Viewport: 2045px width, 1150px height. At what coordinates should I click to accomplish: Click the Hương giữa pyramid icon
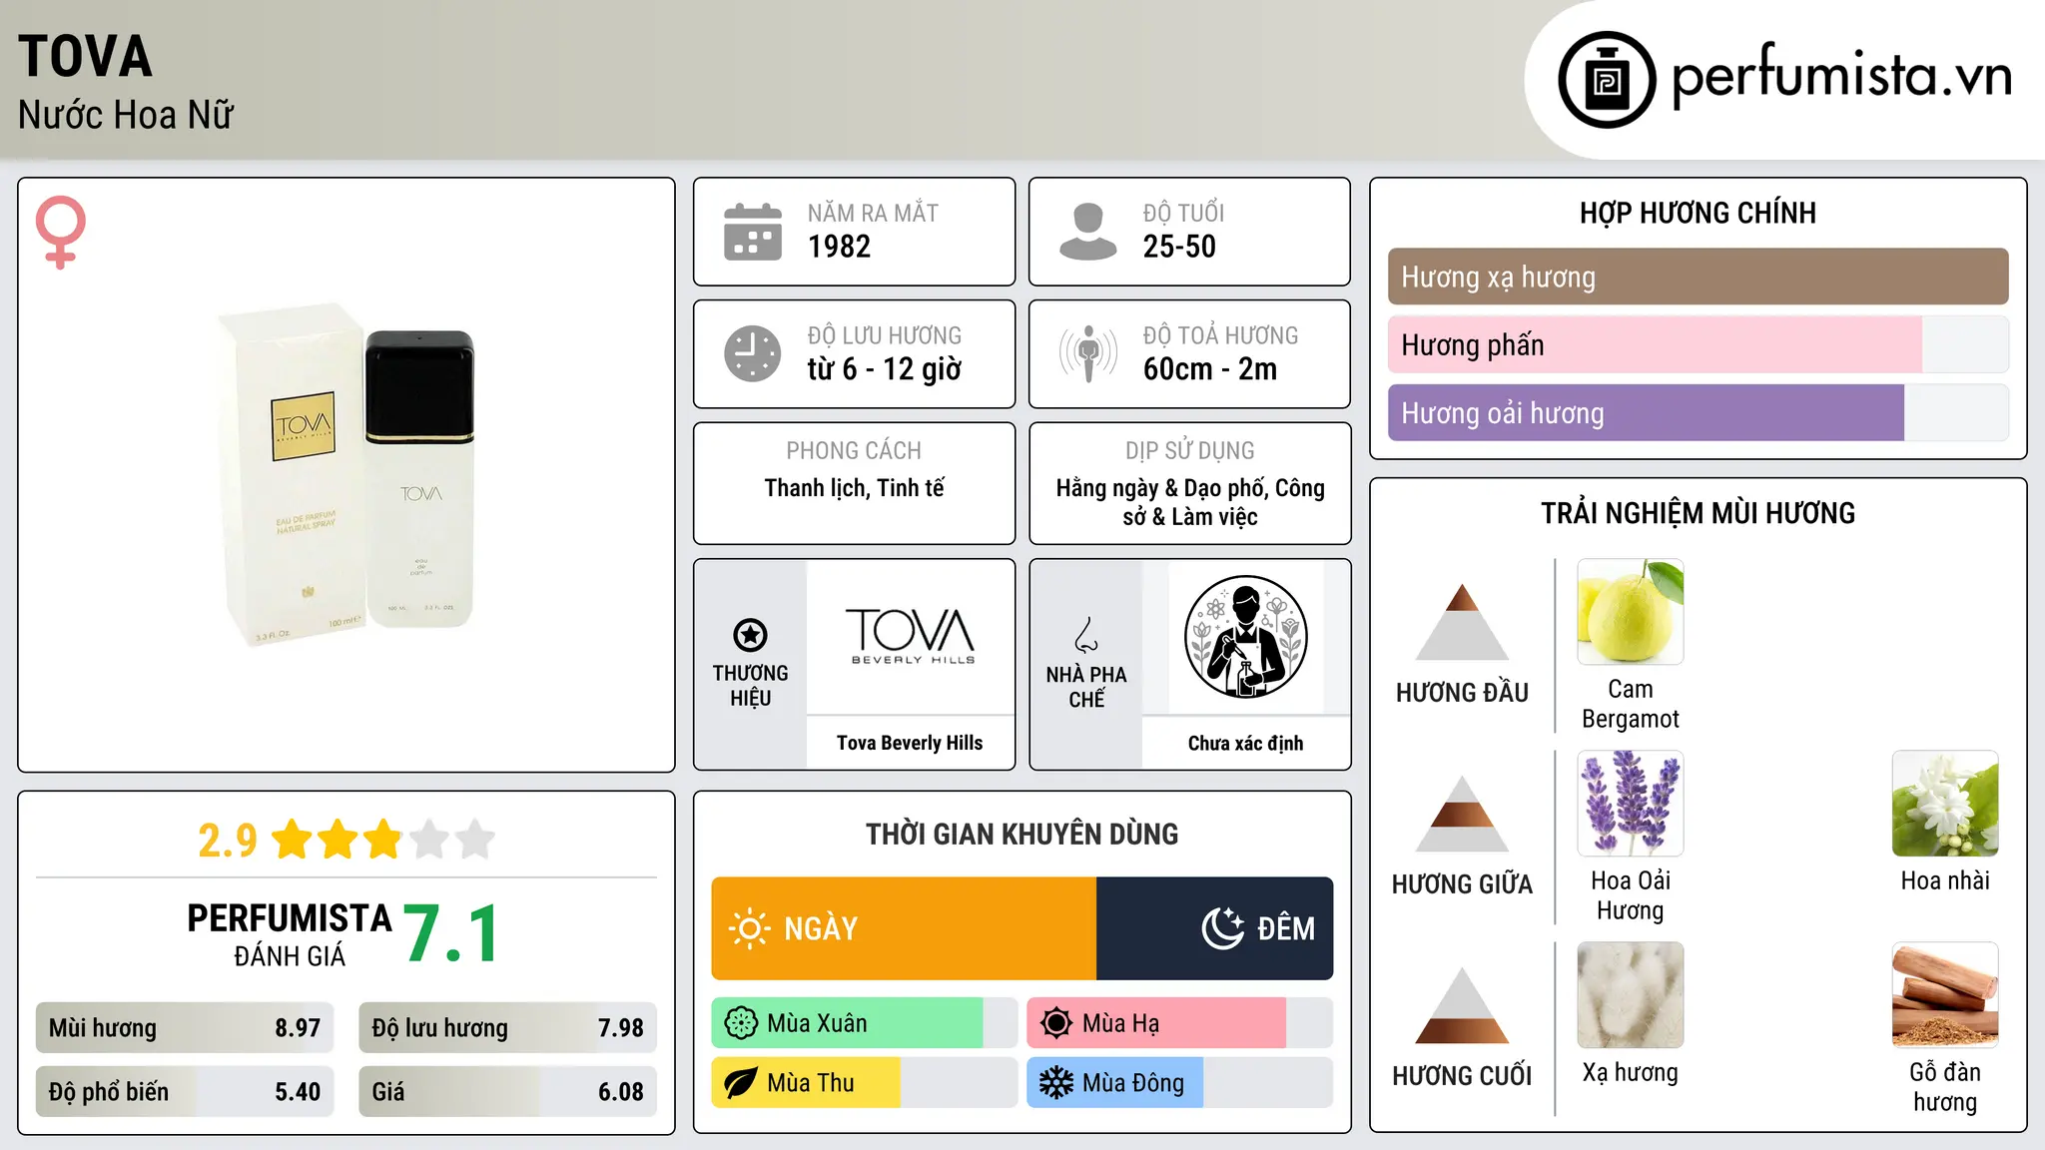(x=1462, y=814)
